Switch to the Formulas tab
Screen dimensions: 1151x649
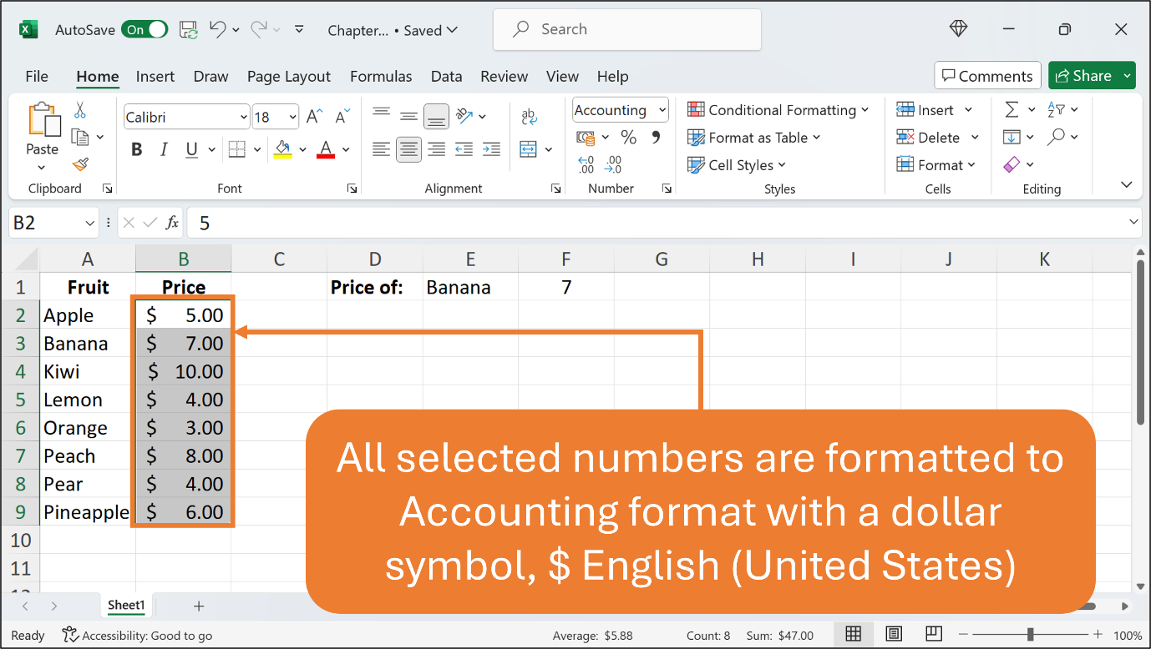point(381,76)
